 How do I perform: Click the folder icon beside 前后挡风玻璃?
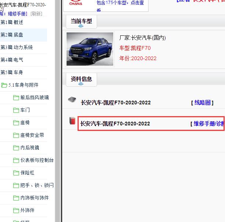click(16, 98)
